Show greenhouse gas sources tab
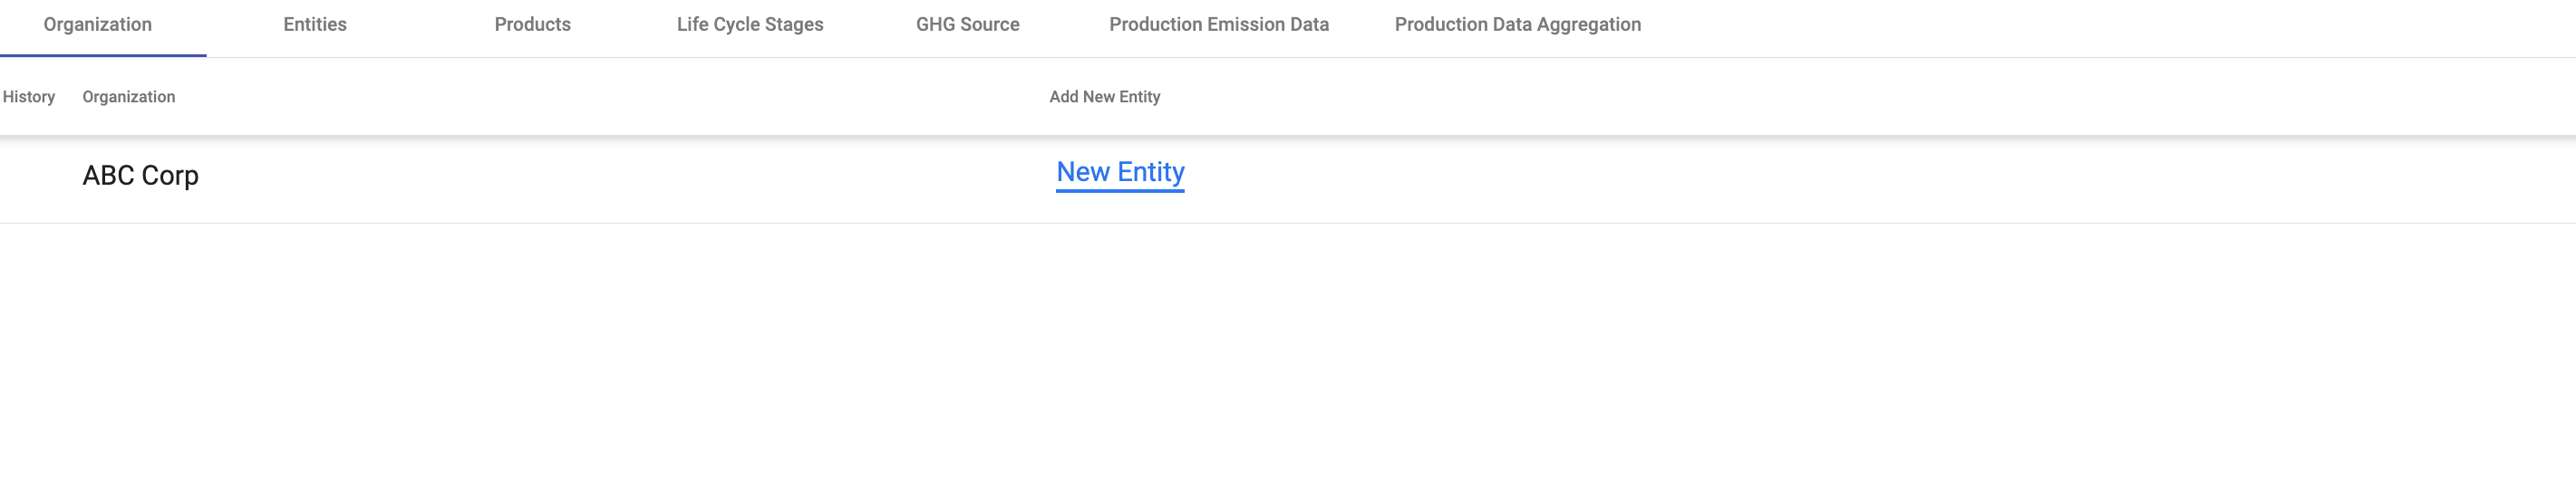The width and height of the screenshot is (2576, 498). 967,25
